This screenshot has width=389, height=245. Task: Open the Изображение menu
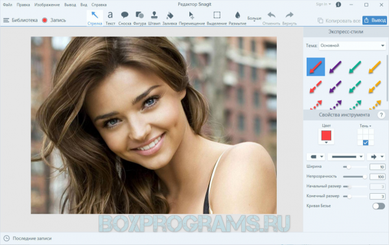click(x=47, y=5)
